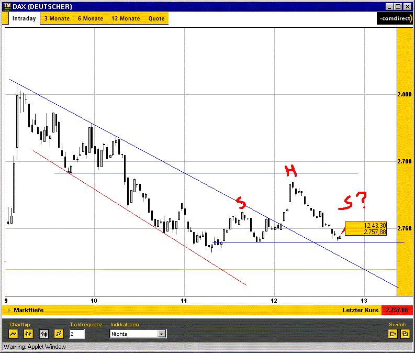The height and width of the screenshot is (353, 415).
Task: Click the Switch label
Action: [x=397, y=324]
